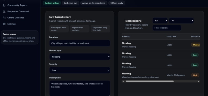Image resolution: width=208 pixels, height=96 pixels.
Task: Open Responder Command page
Action: point(18,11)
